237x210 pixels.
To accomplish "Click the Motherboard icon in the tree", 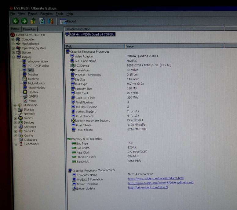I will pyautogui.click(x=18, y=44).
